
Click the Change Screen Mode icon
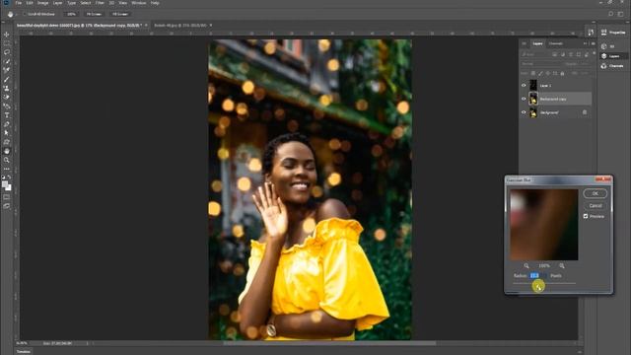tap(7, 206)
